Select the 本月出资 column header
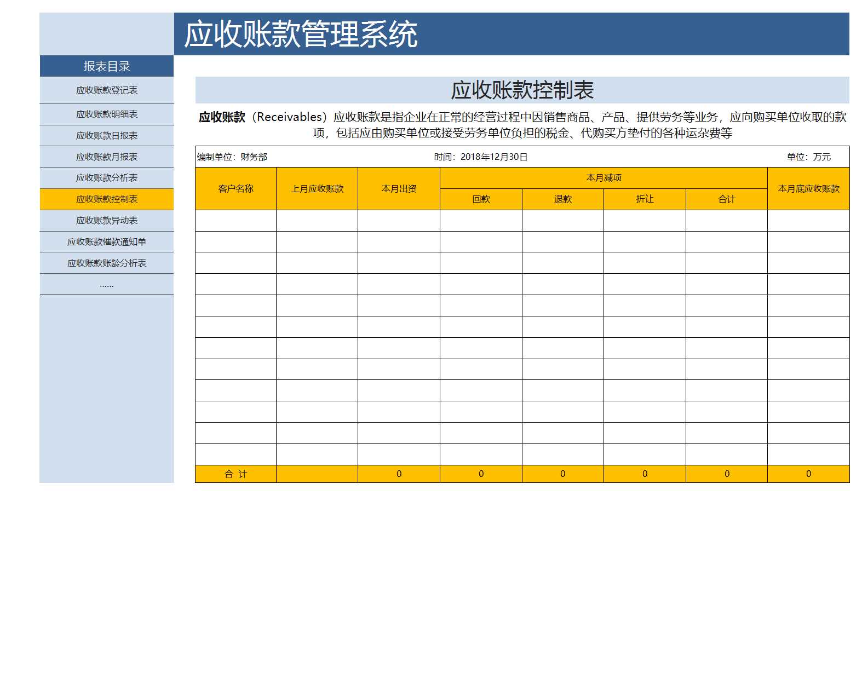 coord(399,189)
